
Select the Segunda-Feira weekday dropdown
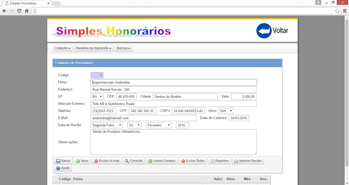[107, 125]
